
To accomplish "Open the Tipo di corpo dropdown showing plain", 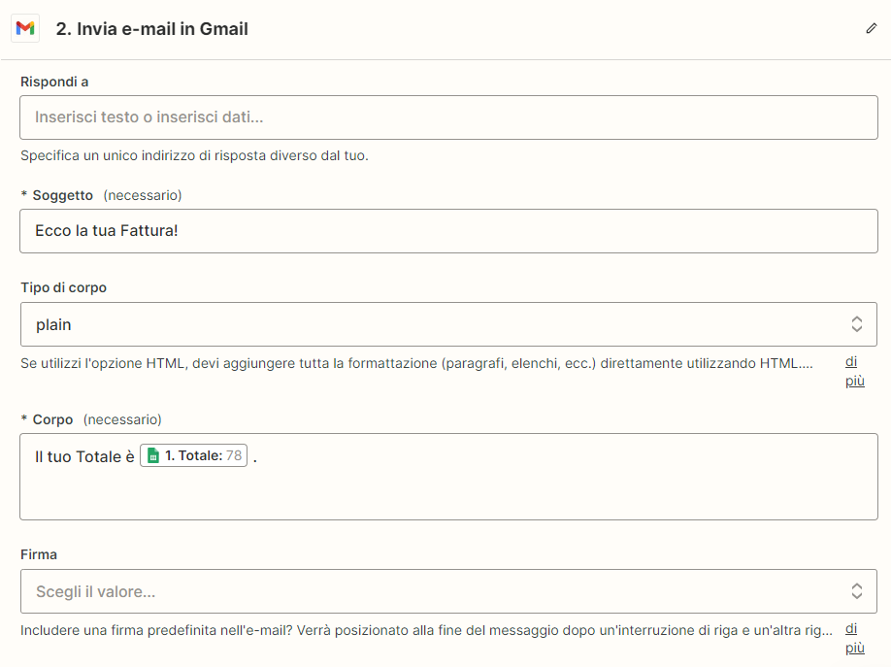I will (437, 324).
